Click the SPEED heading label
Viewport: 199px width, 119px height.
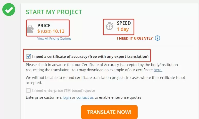pos(124,23)
